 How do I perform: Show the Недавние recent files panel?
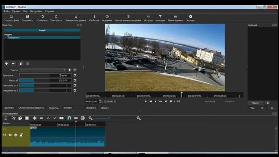coord(107,18)
